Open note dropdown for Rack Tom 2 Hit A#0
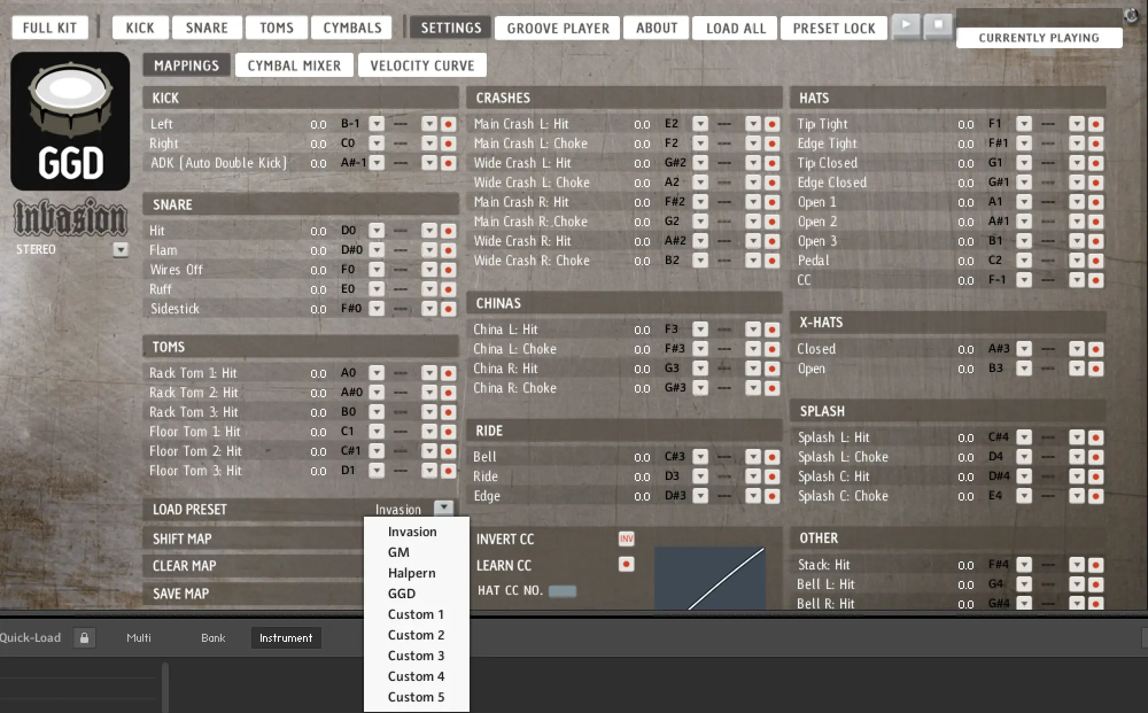 tap(377, 393)
